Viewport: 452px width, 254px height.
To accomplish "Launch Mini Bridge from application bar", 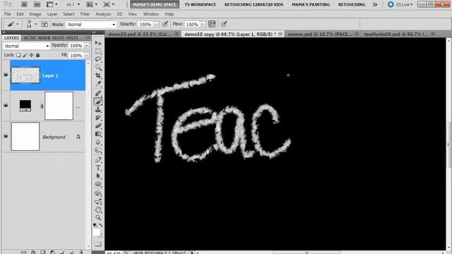I will tap(37, 4).
